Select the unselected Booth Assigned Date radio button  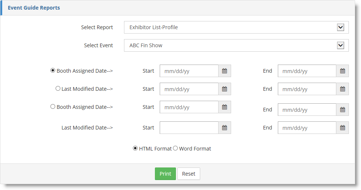(x=53, y=107)
